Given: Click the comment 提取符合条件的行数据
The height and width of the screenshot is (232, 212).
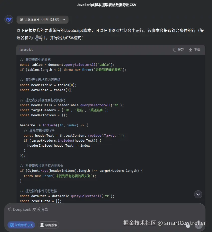Looking at the screenshot, I should [38, 191].
